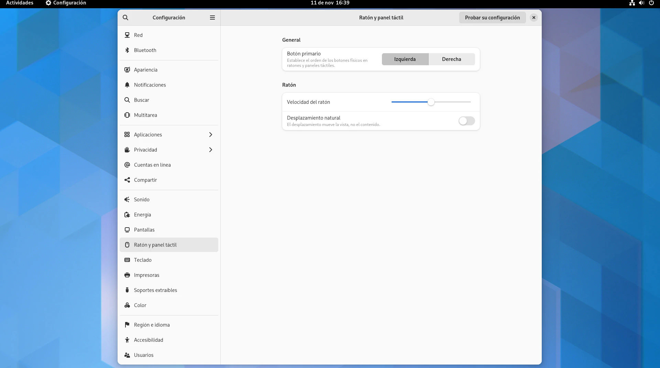Click the Probar su configuración button

492,18
